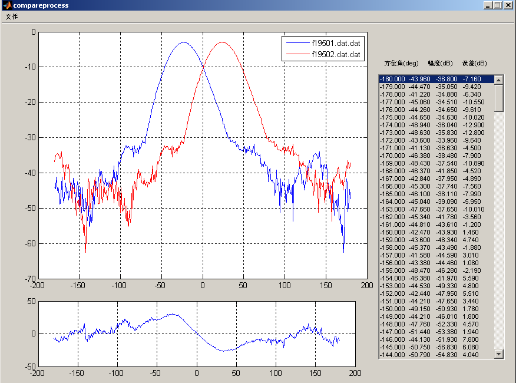
Task: Click the listbox scroll up arrow
Action: [x=499, y=80]
